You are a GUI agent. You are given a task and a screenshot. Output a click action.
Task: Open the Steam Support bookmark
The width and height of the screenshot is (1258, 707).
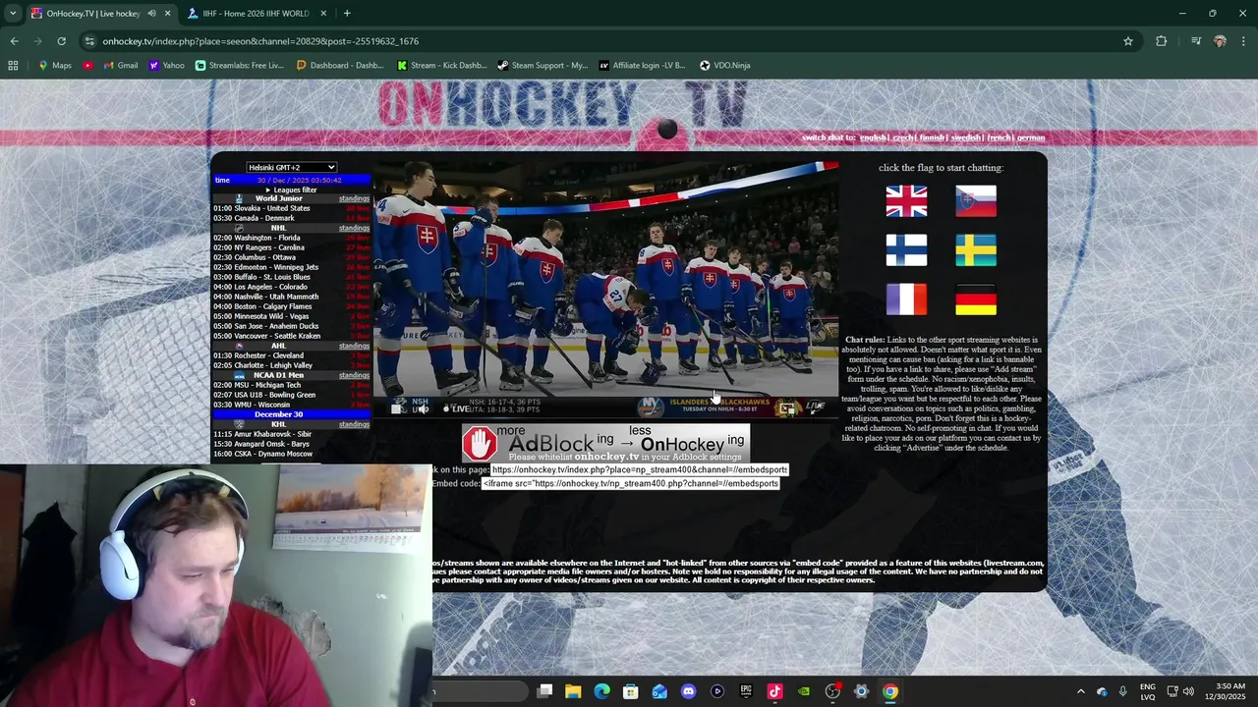point(543,66)
